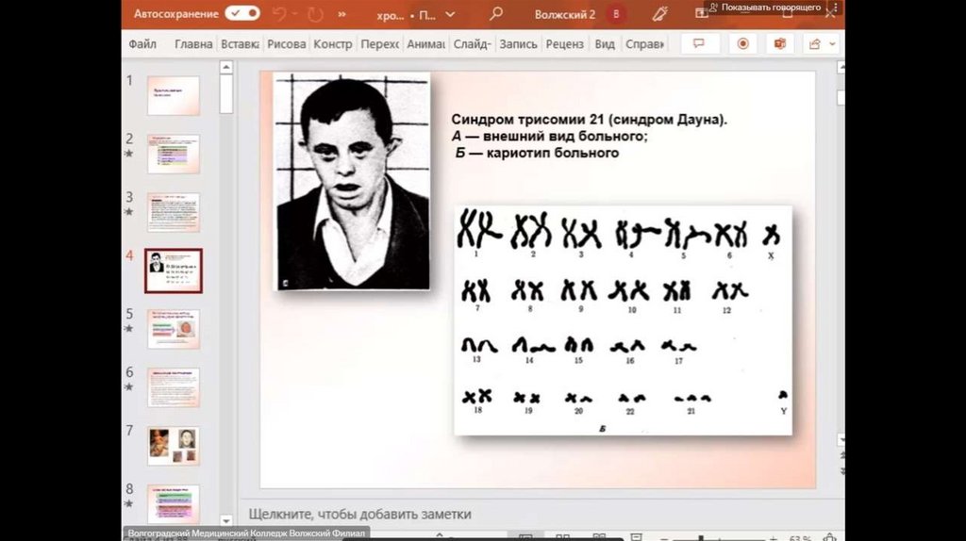Open the comments speech bubble button
The width and height of the screenshot is (966, 541).
click(x=700, y=43)
